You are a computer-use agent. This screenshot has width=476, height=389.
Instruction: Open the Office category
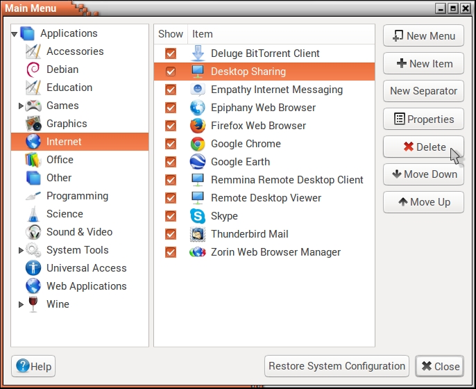(60, 160)
